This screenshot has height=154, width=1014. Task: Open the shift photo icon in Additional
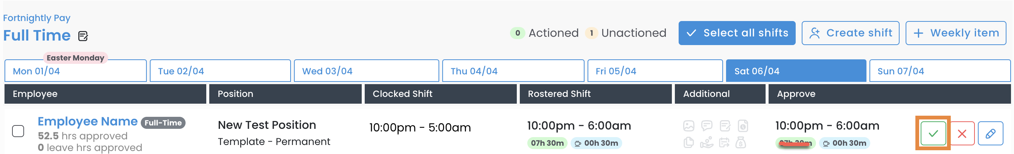coord(688,126)
